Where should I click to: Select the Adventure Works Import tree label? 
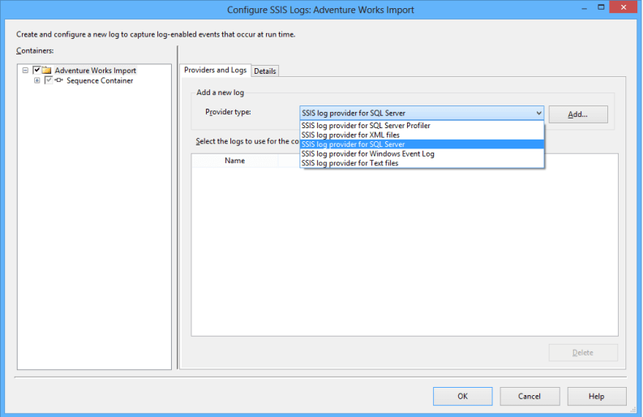click(95, 71)
